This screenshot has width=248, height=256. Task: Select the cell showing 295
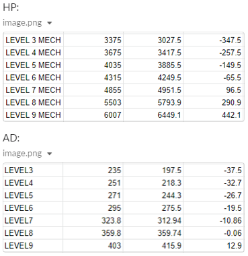click(x=93, y=208)
